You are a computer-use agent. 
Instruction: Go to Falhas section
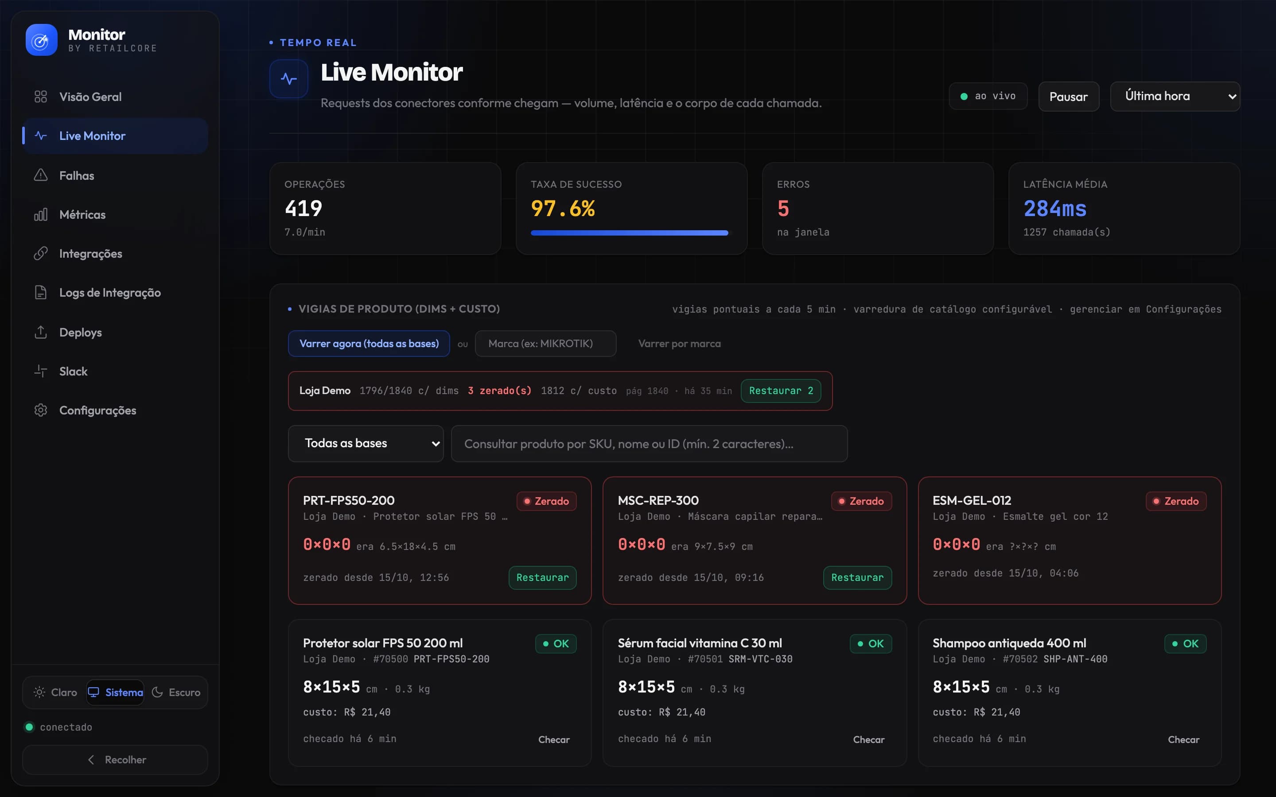point(115,175)
